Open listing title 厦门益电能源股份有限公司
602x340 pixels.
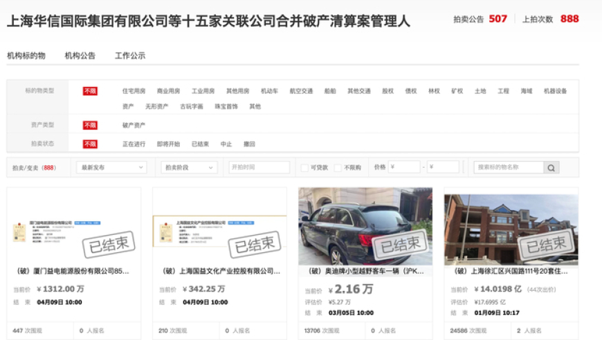pos(72,272)
